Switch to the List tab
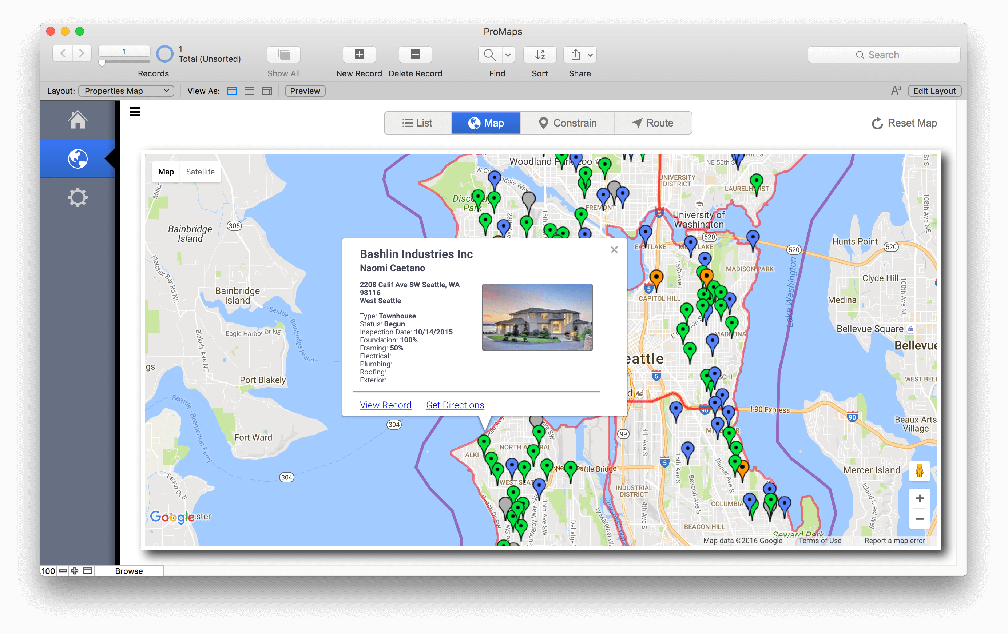Image resolution: width=1008 pixels, height=634 pixels. click(x=418, y=123)
